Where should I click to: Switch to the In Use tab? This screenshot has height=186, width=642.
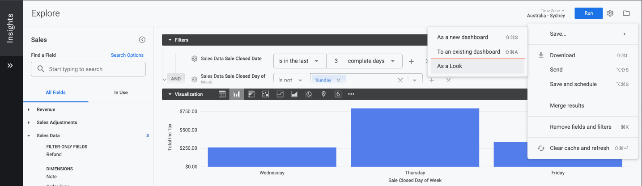click(121, 93)
